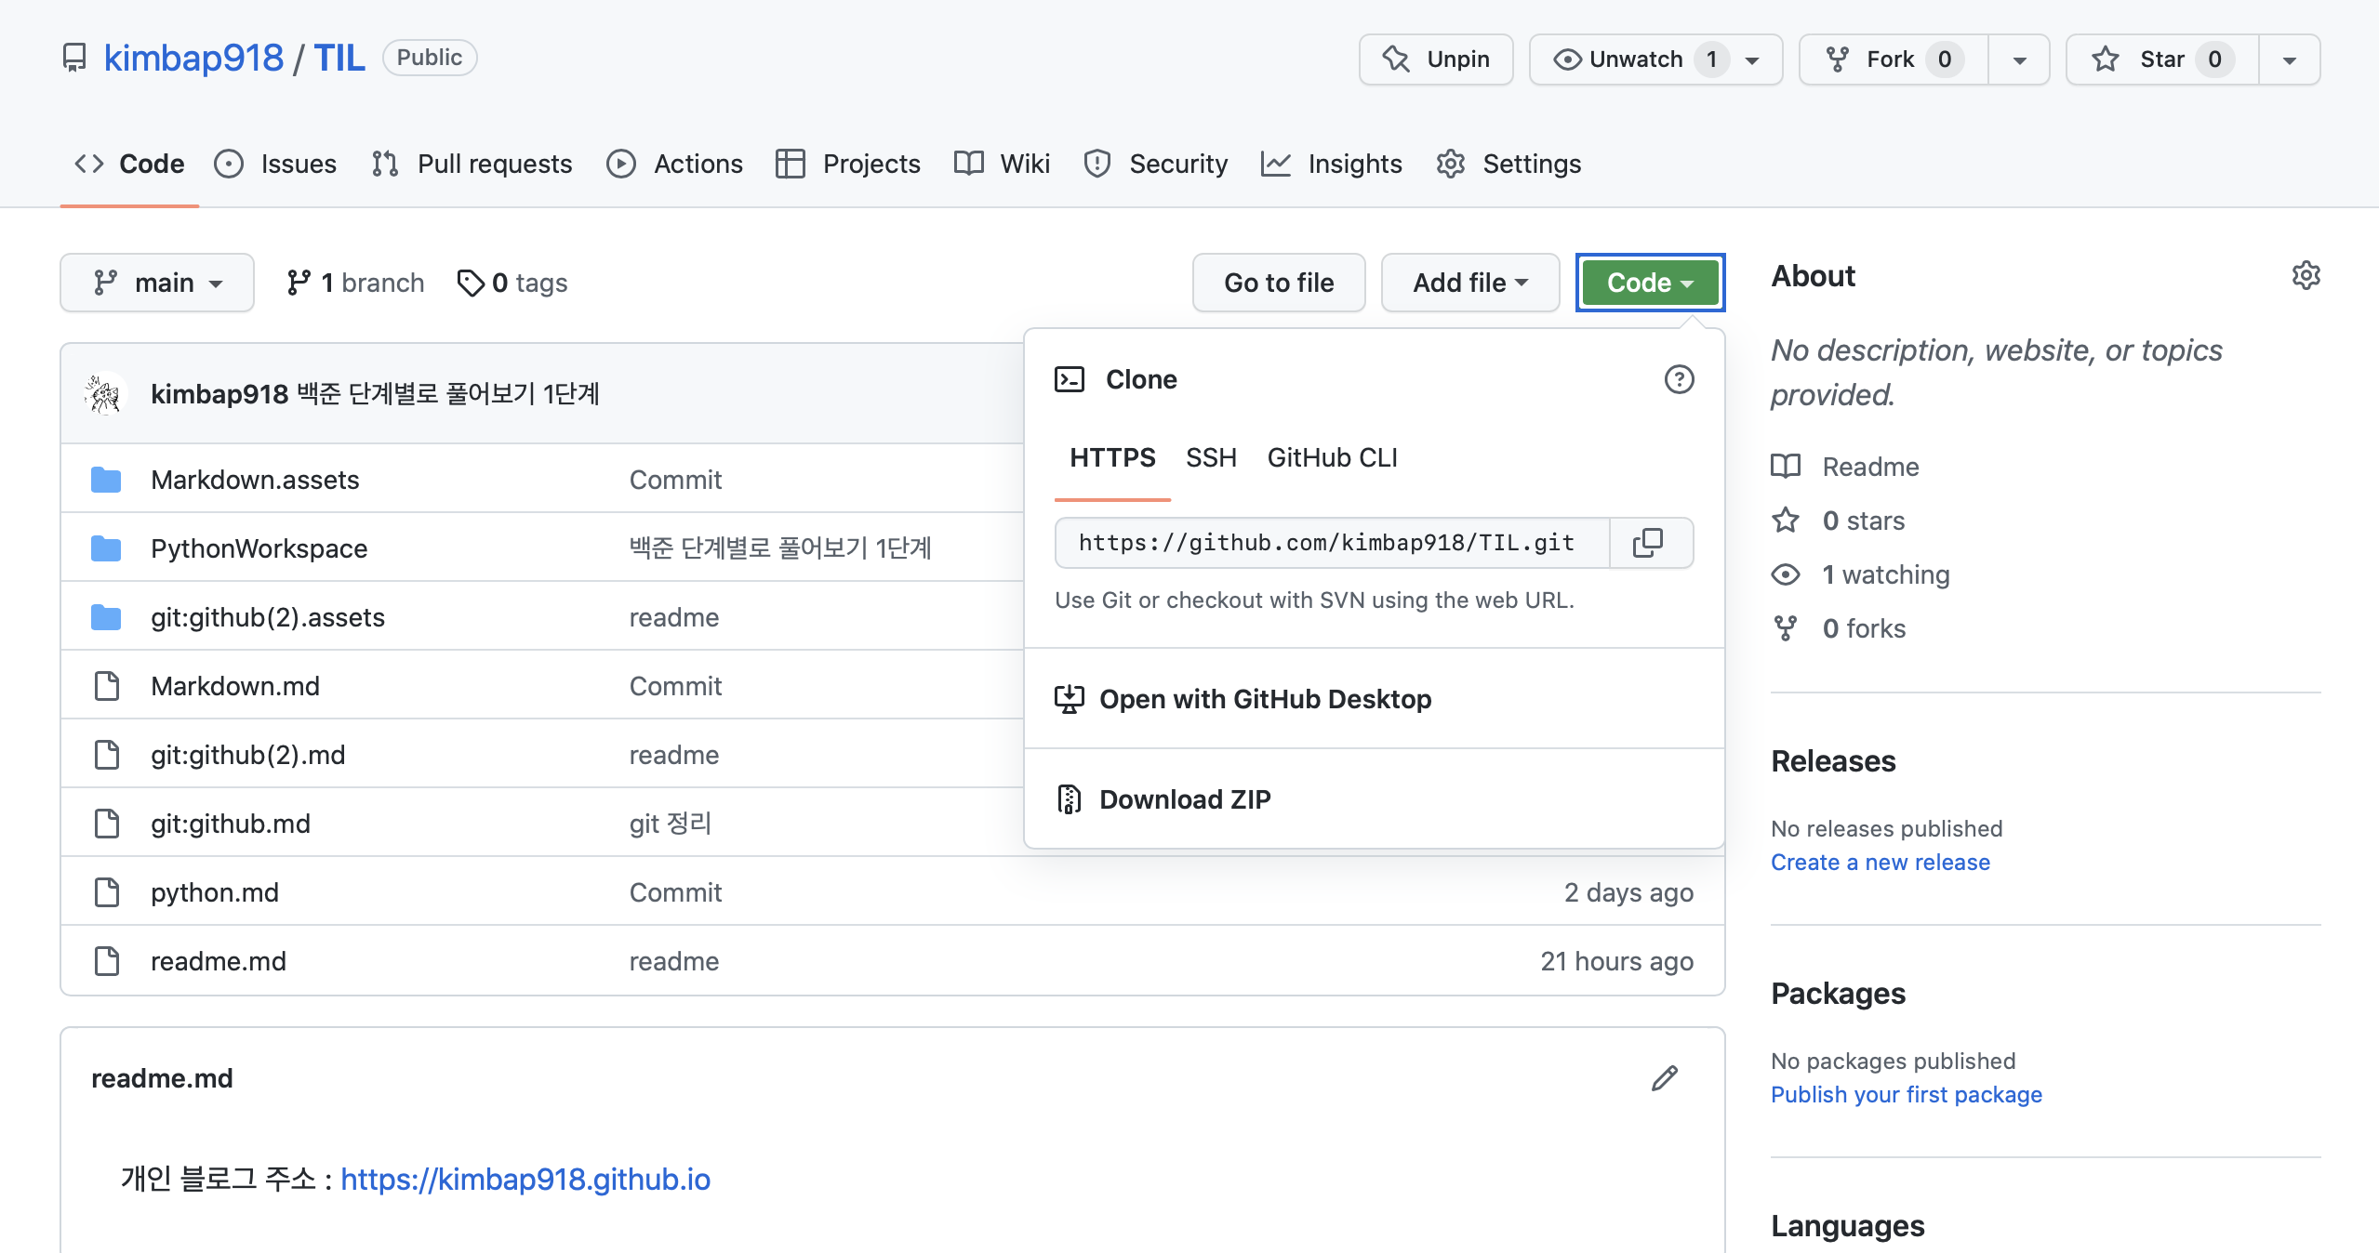Click the fork icon beside 0 forks

tap(1786, 628)
